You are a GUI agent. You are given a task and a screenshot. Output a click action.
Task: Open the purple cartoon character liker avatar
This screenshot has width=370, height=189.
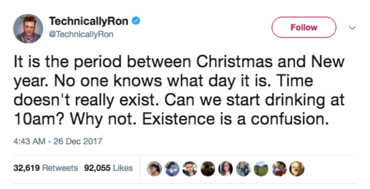click(172, 169)
